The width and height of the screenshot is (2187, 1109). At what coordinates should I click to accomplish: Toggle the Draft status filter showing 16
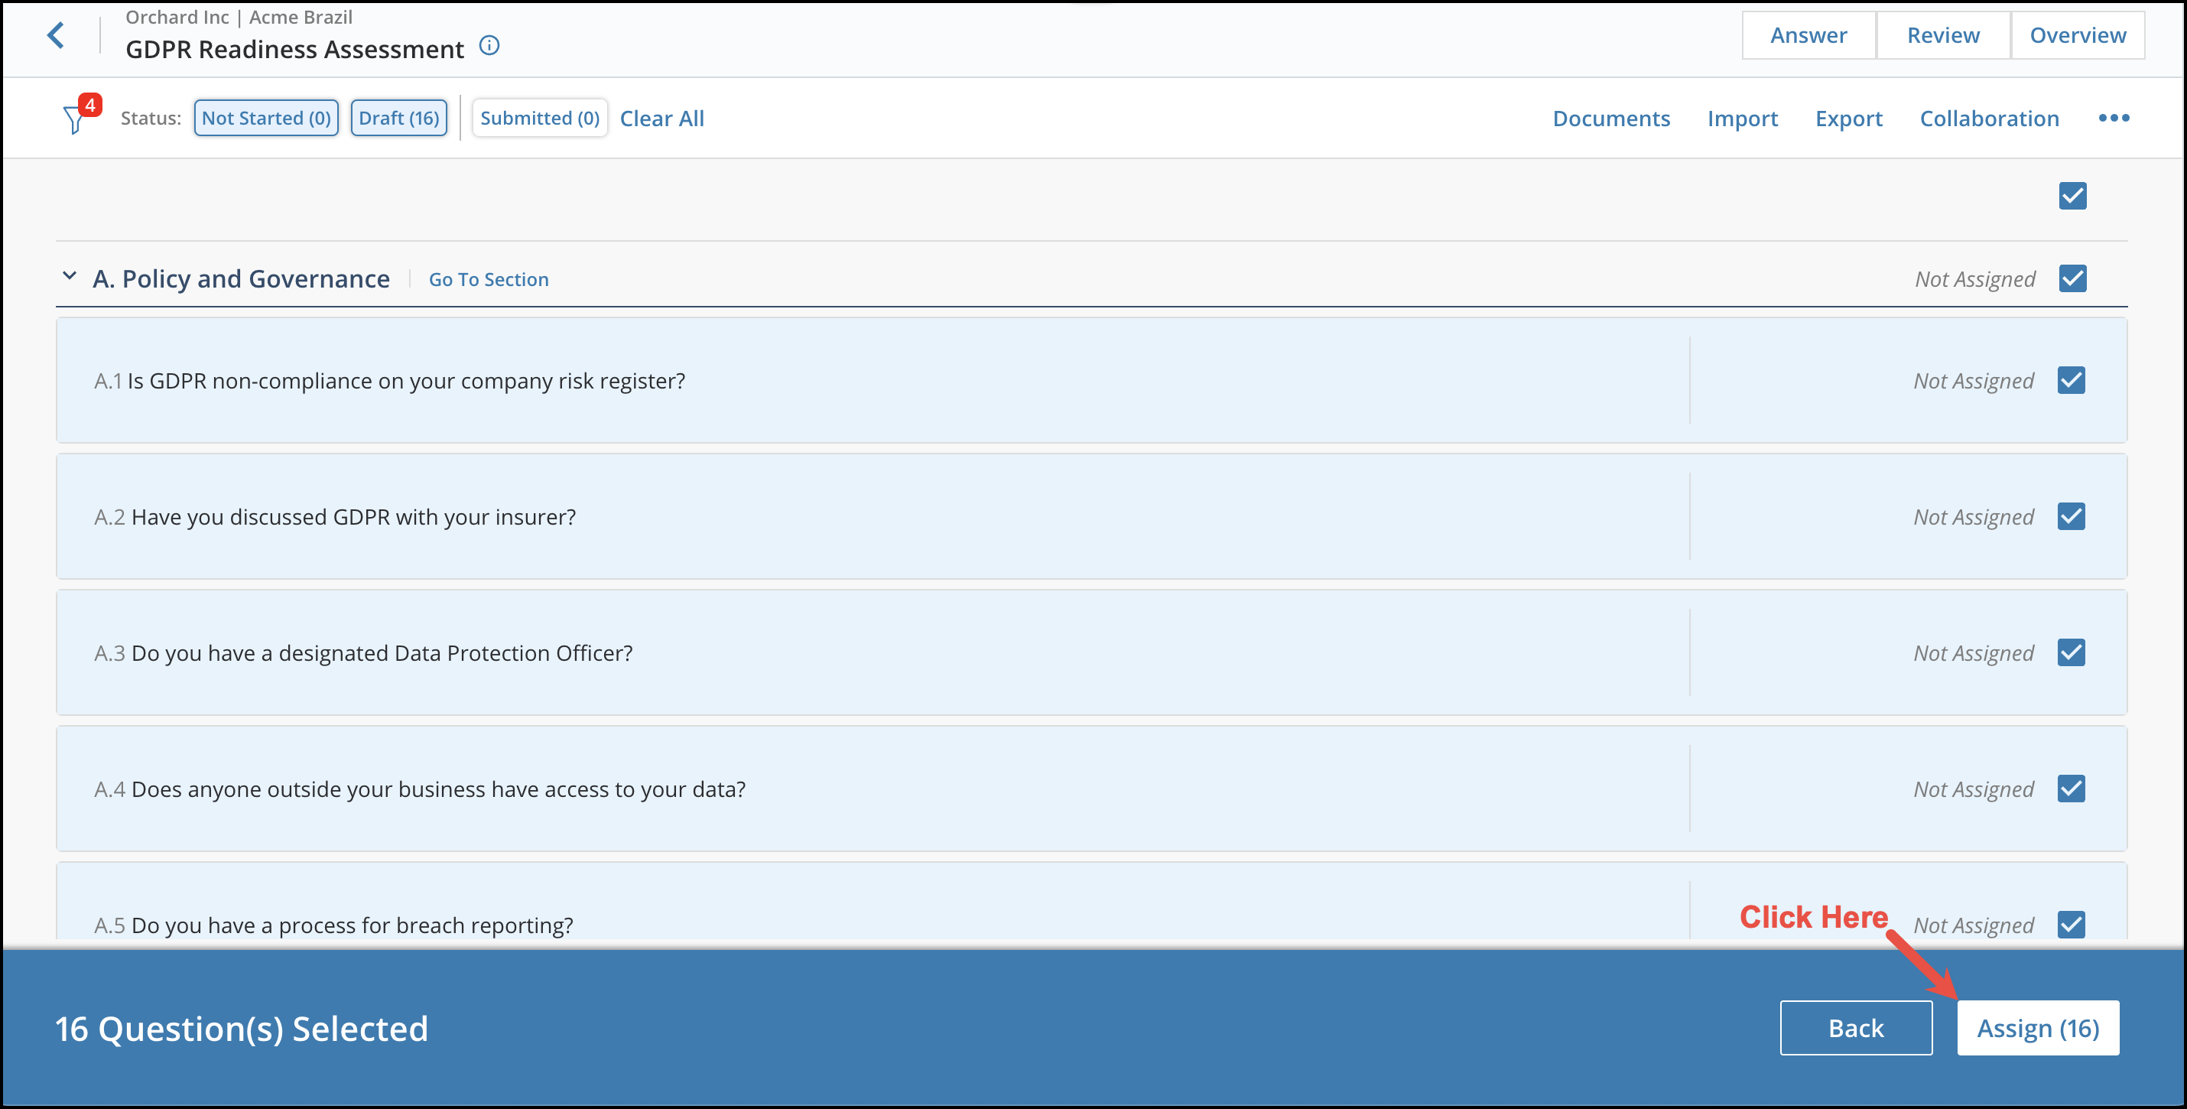[x=397, y=119]
